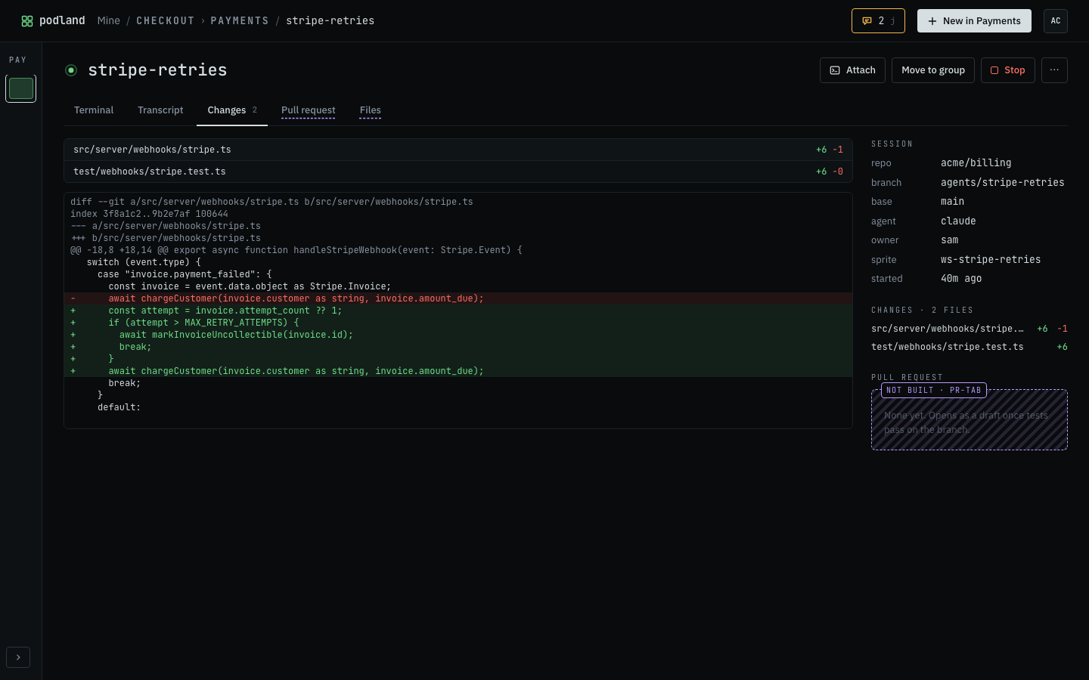Click the green running status indicator
Viewport: 1089px width, 680px height.
tap(71, 70)
